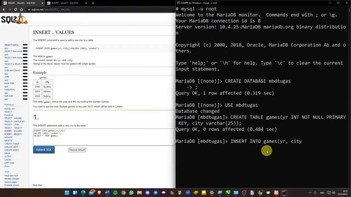Image resolution: width=351 pixels, height=197 pixels.
Task: Click the sqlzoo.net address bar
Action: [101, 10]
